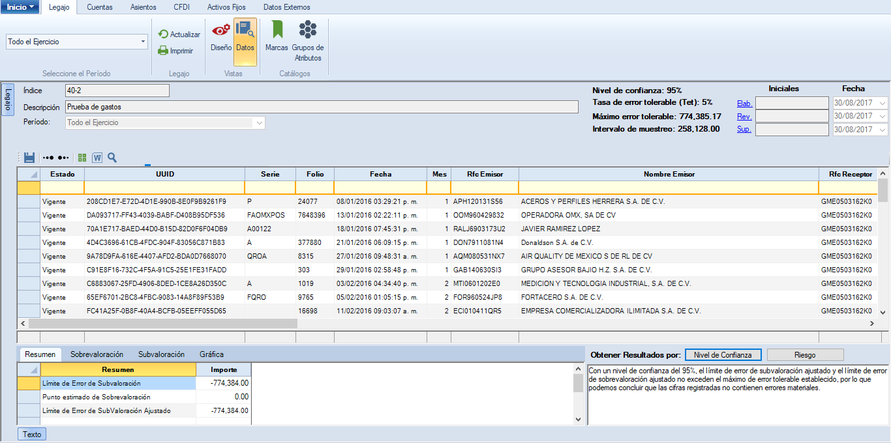Open the Elab. date dropdown
891x443 pixels.
[883, 103]
